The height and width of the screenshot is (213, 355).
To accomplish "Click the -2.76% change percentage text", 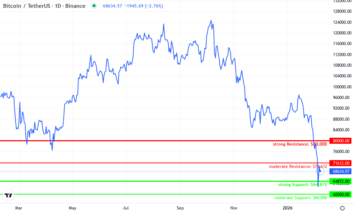I will coord(153,6).
